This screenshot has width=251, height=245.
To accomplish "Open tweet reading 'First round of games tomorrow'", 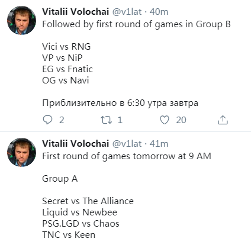I will pos(127,156).
